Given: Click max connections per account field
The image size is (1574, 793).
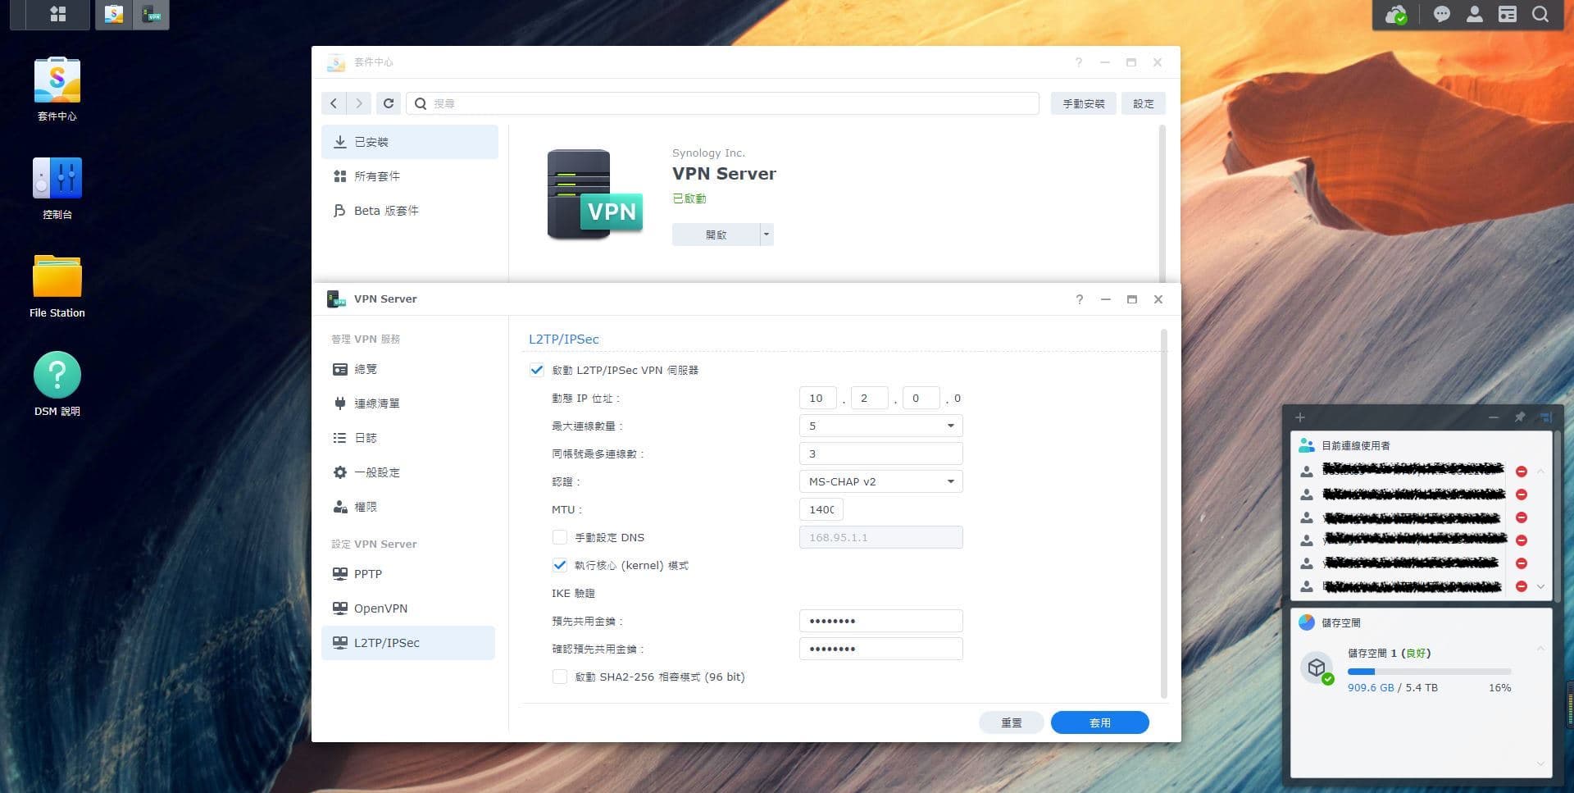Looking at the screenshot, I should [x=880, y=453].
